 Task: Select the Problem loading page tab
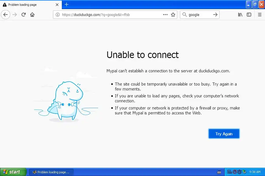click(31, 5)
